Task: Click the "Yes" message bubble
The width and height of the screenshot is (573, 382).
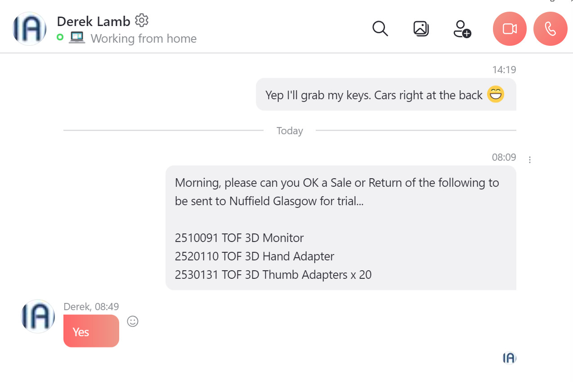Action: [x=91, y=331]
